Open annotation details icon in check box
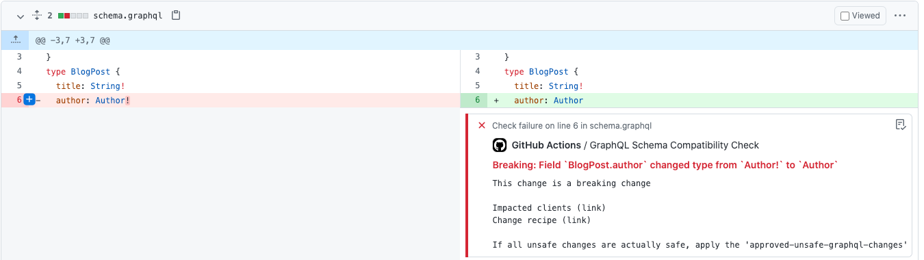Screen dimensions: 924x260 point(901,125)
